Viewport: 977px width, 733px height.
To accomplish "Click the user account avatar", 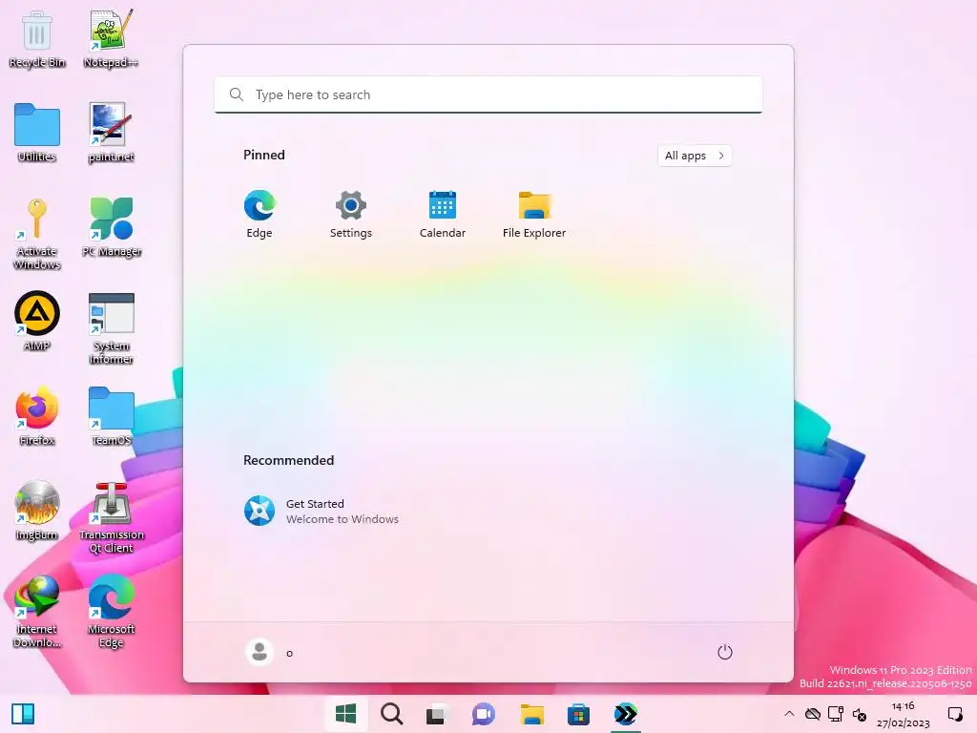I will pos(260,653).
